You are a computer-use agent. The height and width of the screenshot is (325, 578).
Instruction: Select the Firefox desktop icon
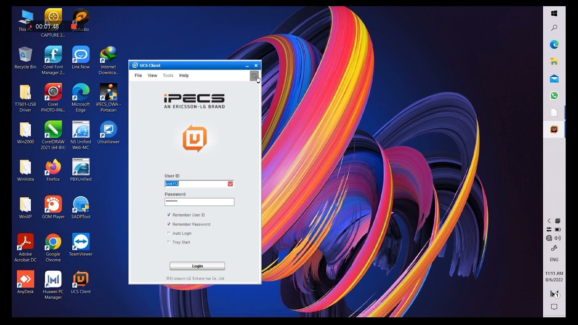(53, 170)
